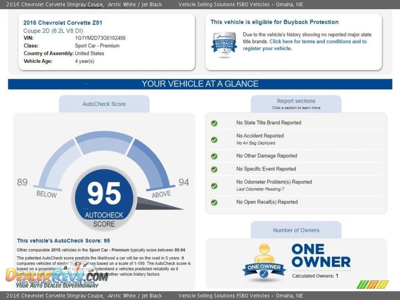The image size is (400, 300).
Task: Click the VIN number 1G1YM2D73G5102456
Action: 100,38
